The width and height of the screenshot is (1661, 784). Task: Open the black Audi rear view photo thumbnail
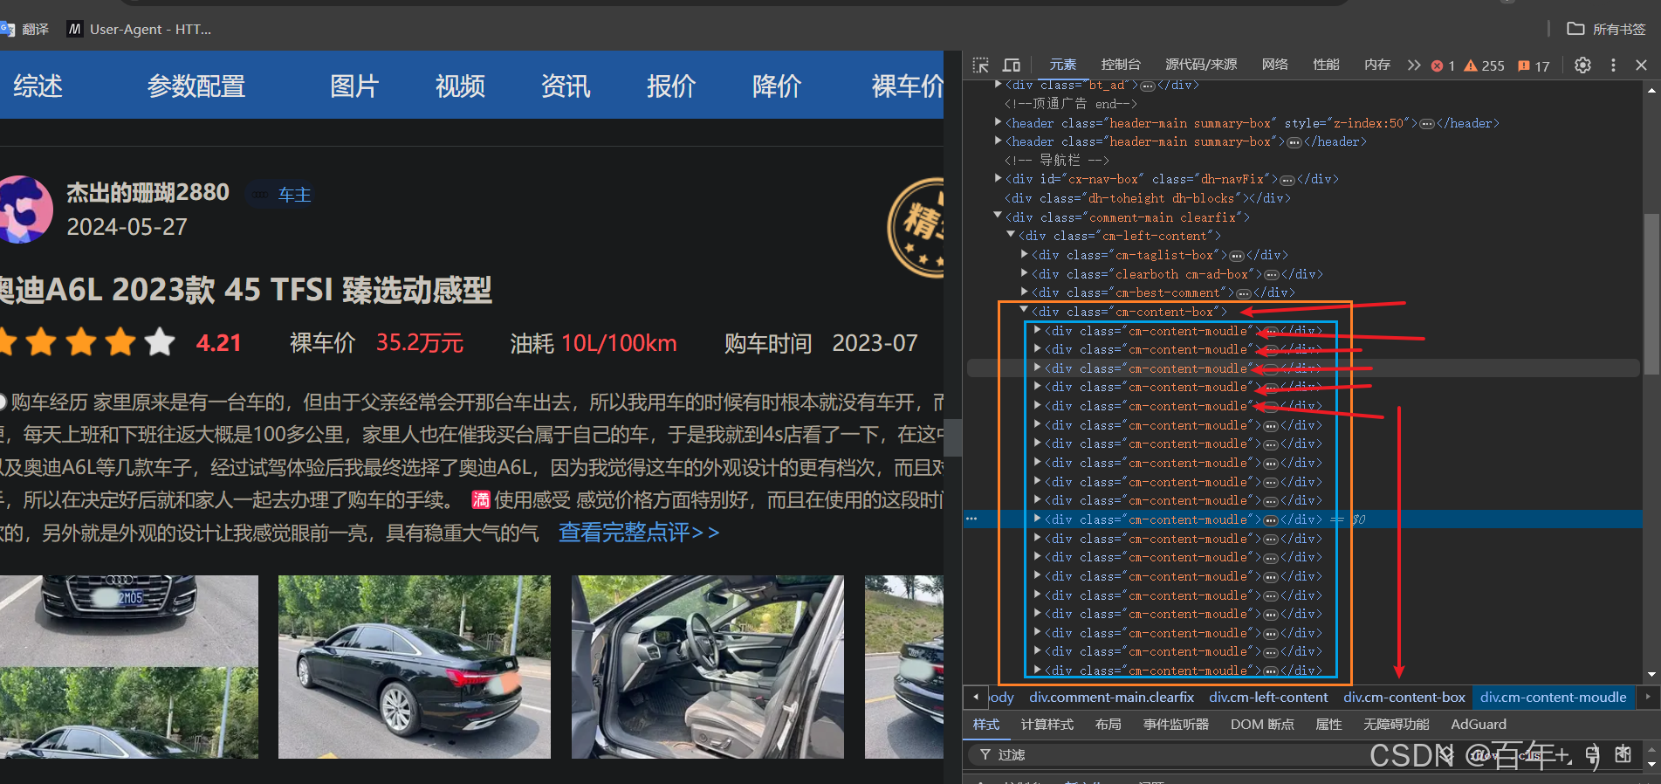[x=415, y=667]
